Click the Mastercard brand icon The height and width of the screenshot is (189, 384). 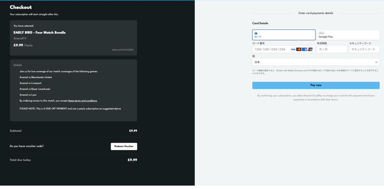(x=299, y=49)
